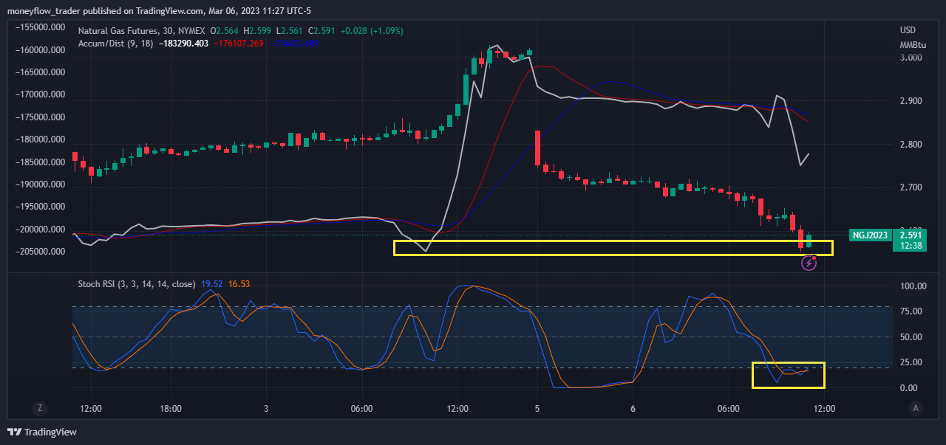Viewport: 946px width, 445px height.
Task: Click the circled Z timezone button
Action: click(40, 408)
